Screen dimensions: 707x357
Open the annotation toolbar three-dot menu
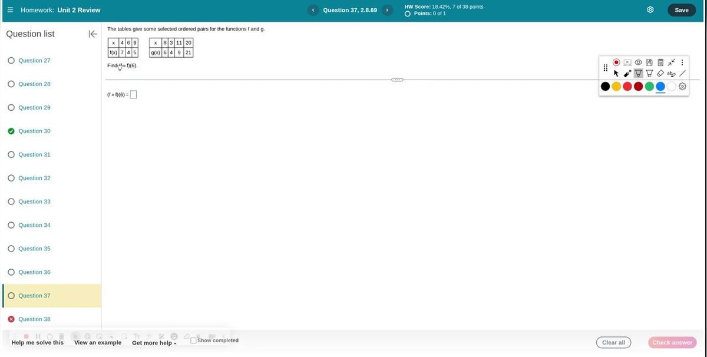682,62
